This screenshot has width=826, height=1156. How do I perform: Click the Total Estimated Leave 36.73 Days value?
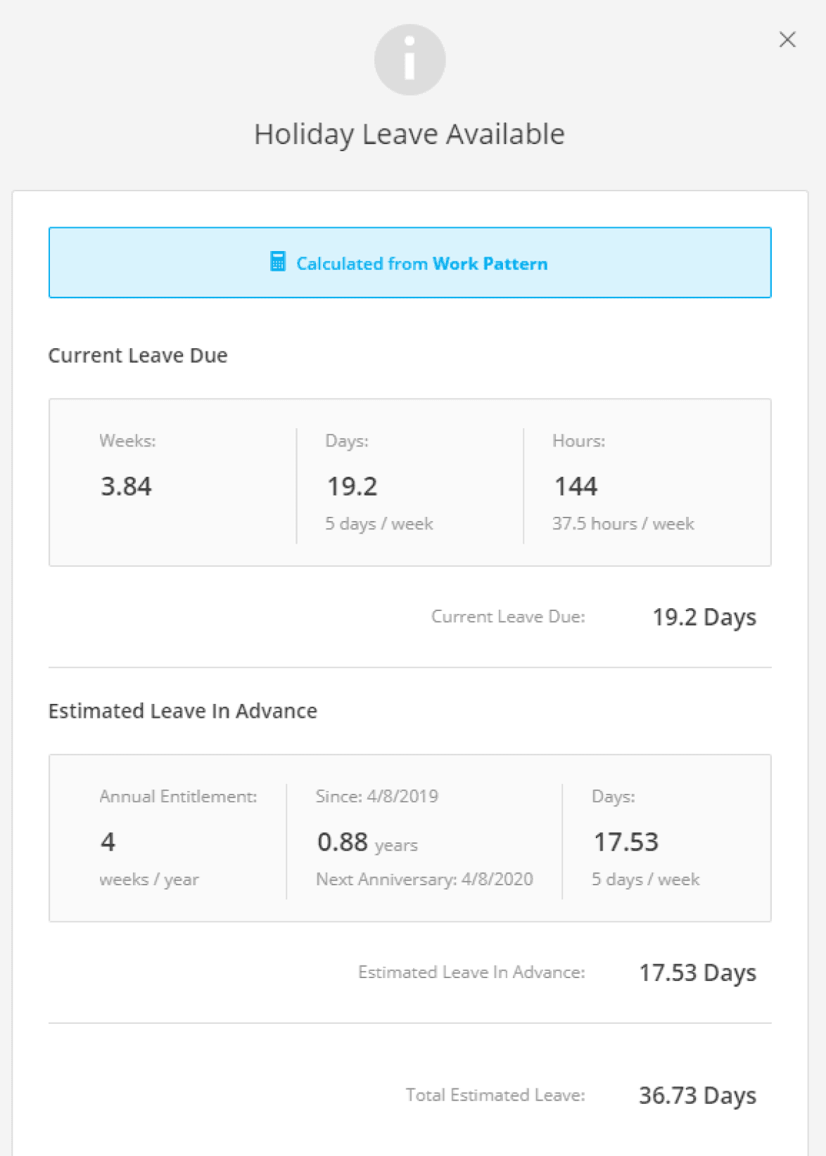click(x=697, y=1095)
